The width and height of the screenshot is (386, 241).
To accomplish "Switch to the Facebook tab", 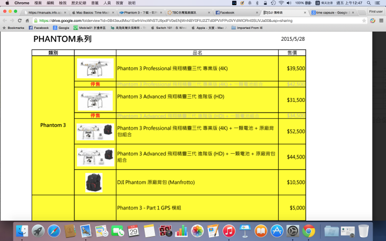I will pyautogui.click(x=236, y=12).
